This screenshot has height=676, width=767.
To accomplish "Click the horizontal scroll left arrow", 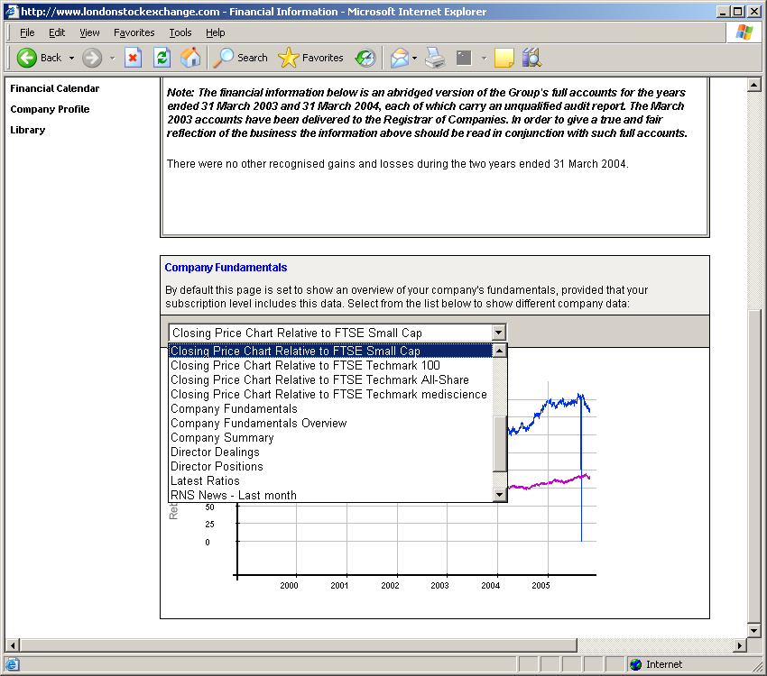I will coord(13,645).
